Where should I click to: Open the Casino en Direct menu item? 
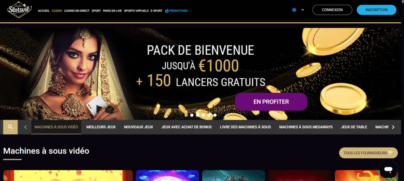77,11
